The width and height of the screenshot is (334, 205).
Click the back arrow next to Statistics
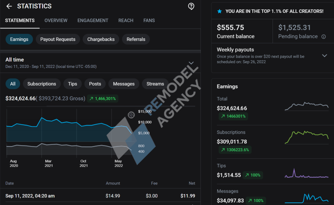pyautogui.click(x=9, y=6)
